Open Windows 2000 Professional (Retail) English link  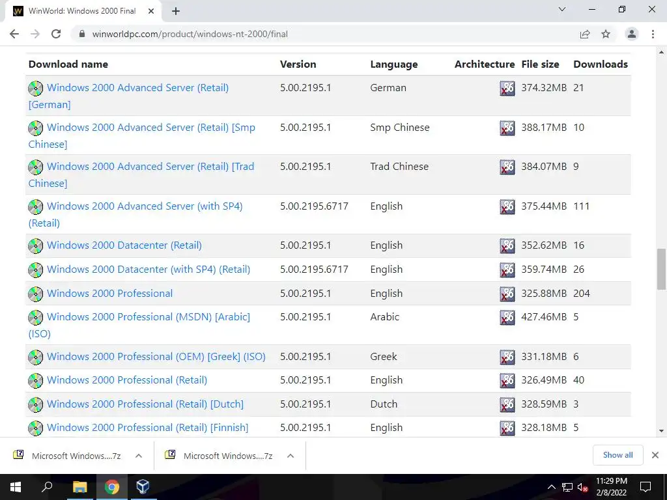point(127,380)
